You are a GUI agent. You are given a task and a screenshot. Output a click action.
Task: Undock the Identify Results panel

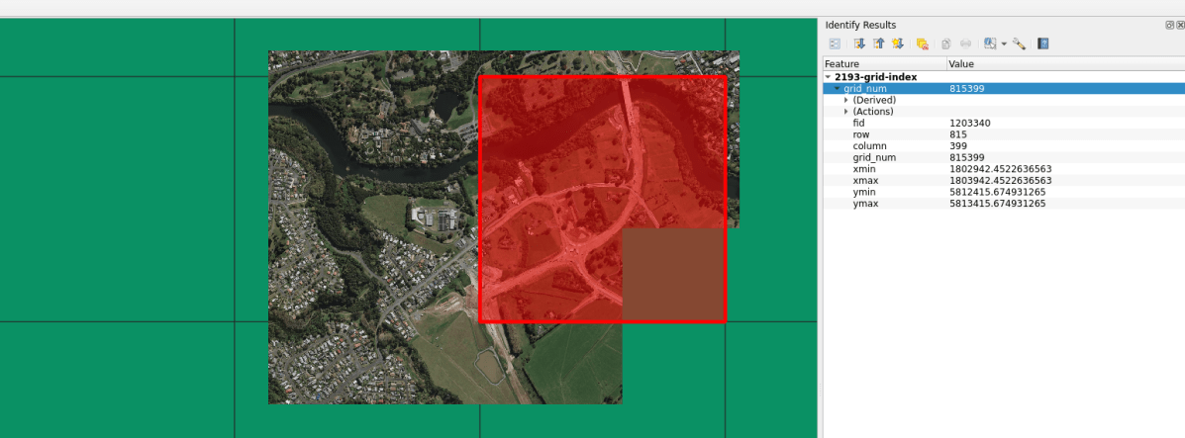coord(1169,25)
